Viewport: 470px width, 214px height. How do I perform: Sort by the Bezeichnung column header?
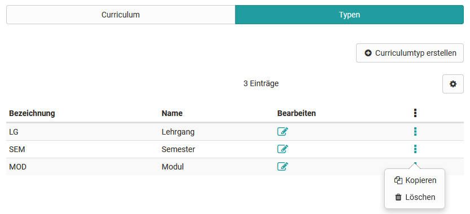[x=32, y=113]
